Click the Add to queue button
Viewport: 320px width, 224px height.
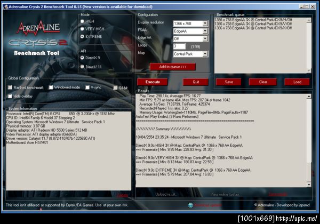click(x=173, y=67)
